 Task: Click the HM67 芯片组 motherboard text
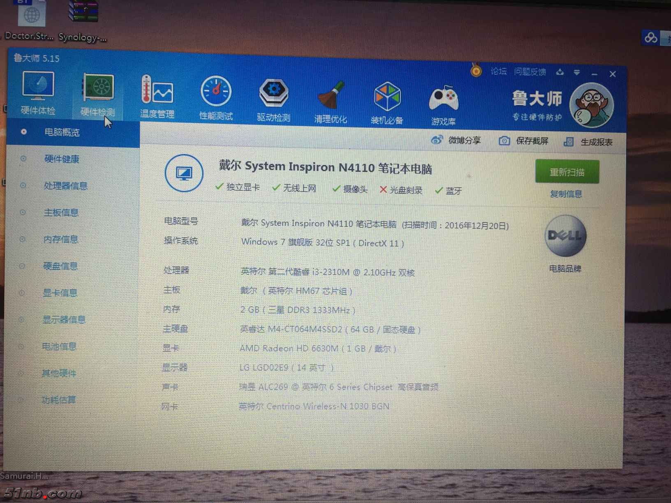pyautogui.click(x=296, y=291)
